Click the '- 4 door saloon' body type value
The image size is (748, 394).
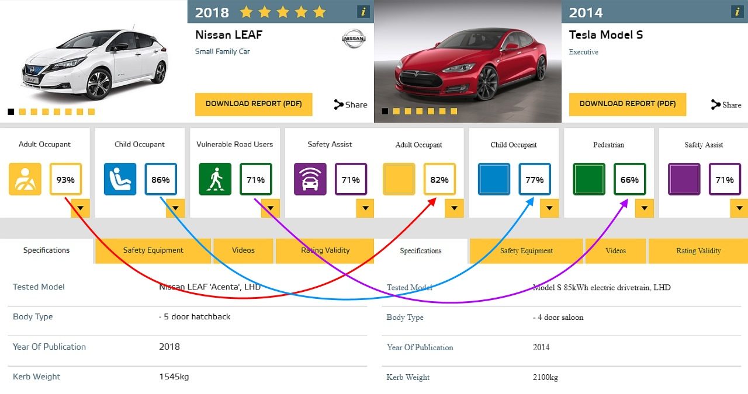(558, 318)
